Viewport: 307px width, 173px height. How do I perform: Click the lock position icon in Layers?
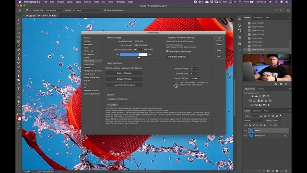pos(257,125)
